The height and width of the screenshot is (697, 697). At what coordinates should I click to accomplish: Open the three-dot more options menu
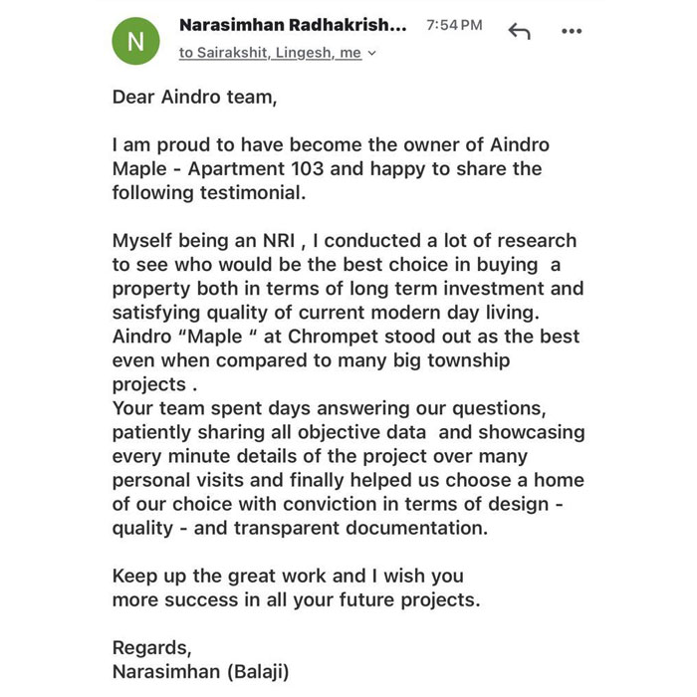pyautogui.click(x=572, y=32)
